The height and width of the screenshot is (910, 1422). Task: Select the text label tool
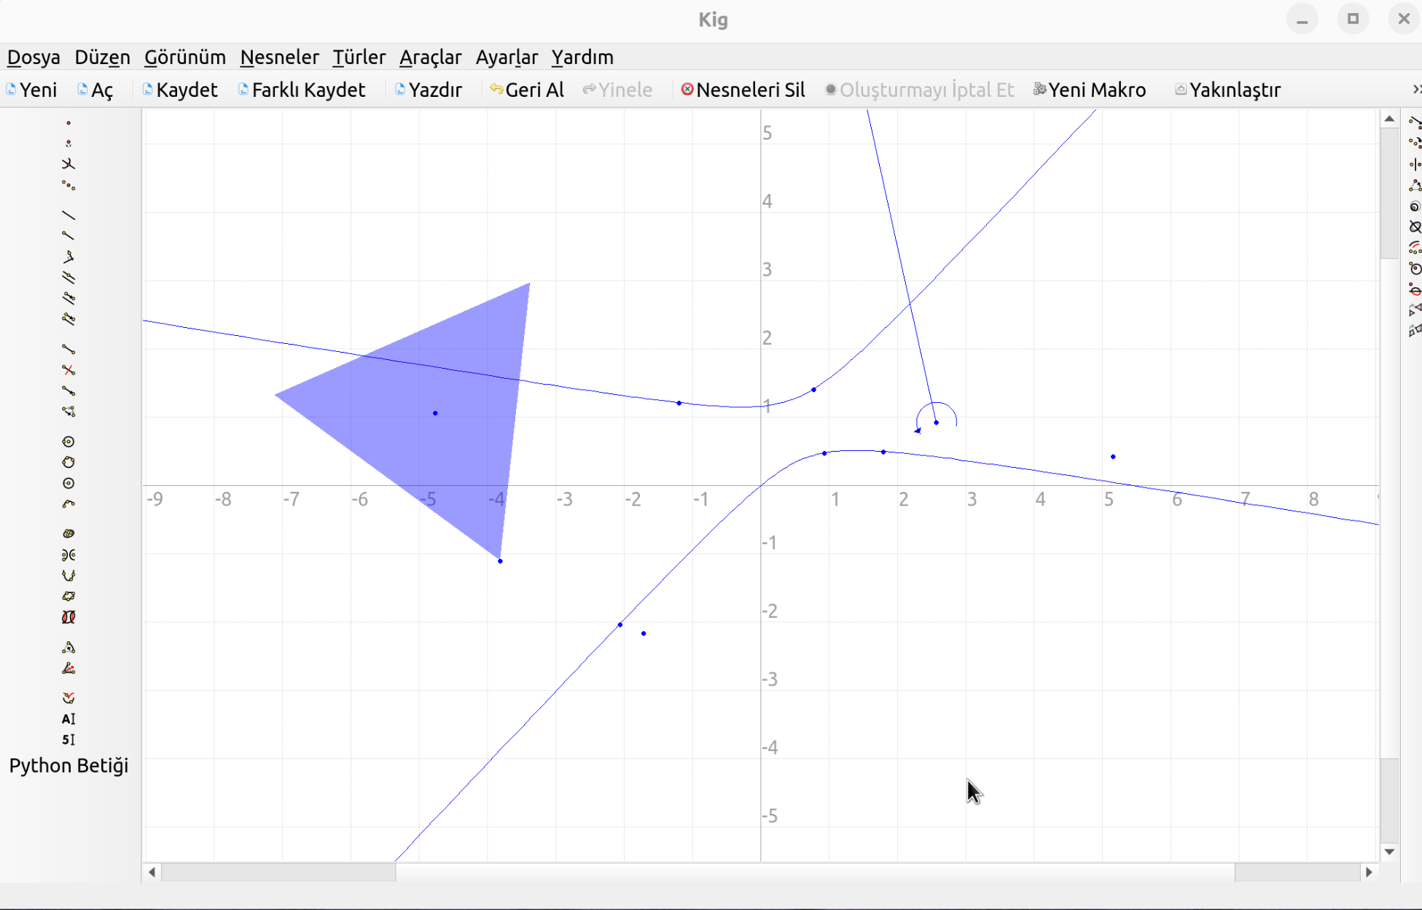point(69,719)
